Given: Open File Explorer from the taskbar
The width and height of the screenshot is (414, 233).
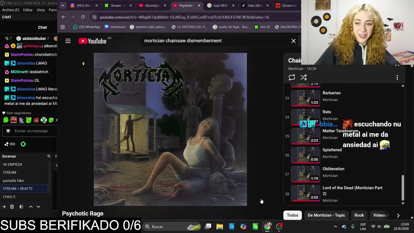Looking at the screenshot, I should (220, 227).
